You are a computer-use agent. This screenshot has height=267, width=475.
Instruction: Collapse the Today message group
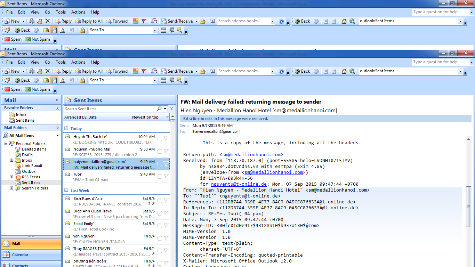point(66,128)
